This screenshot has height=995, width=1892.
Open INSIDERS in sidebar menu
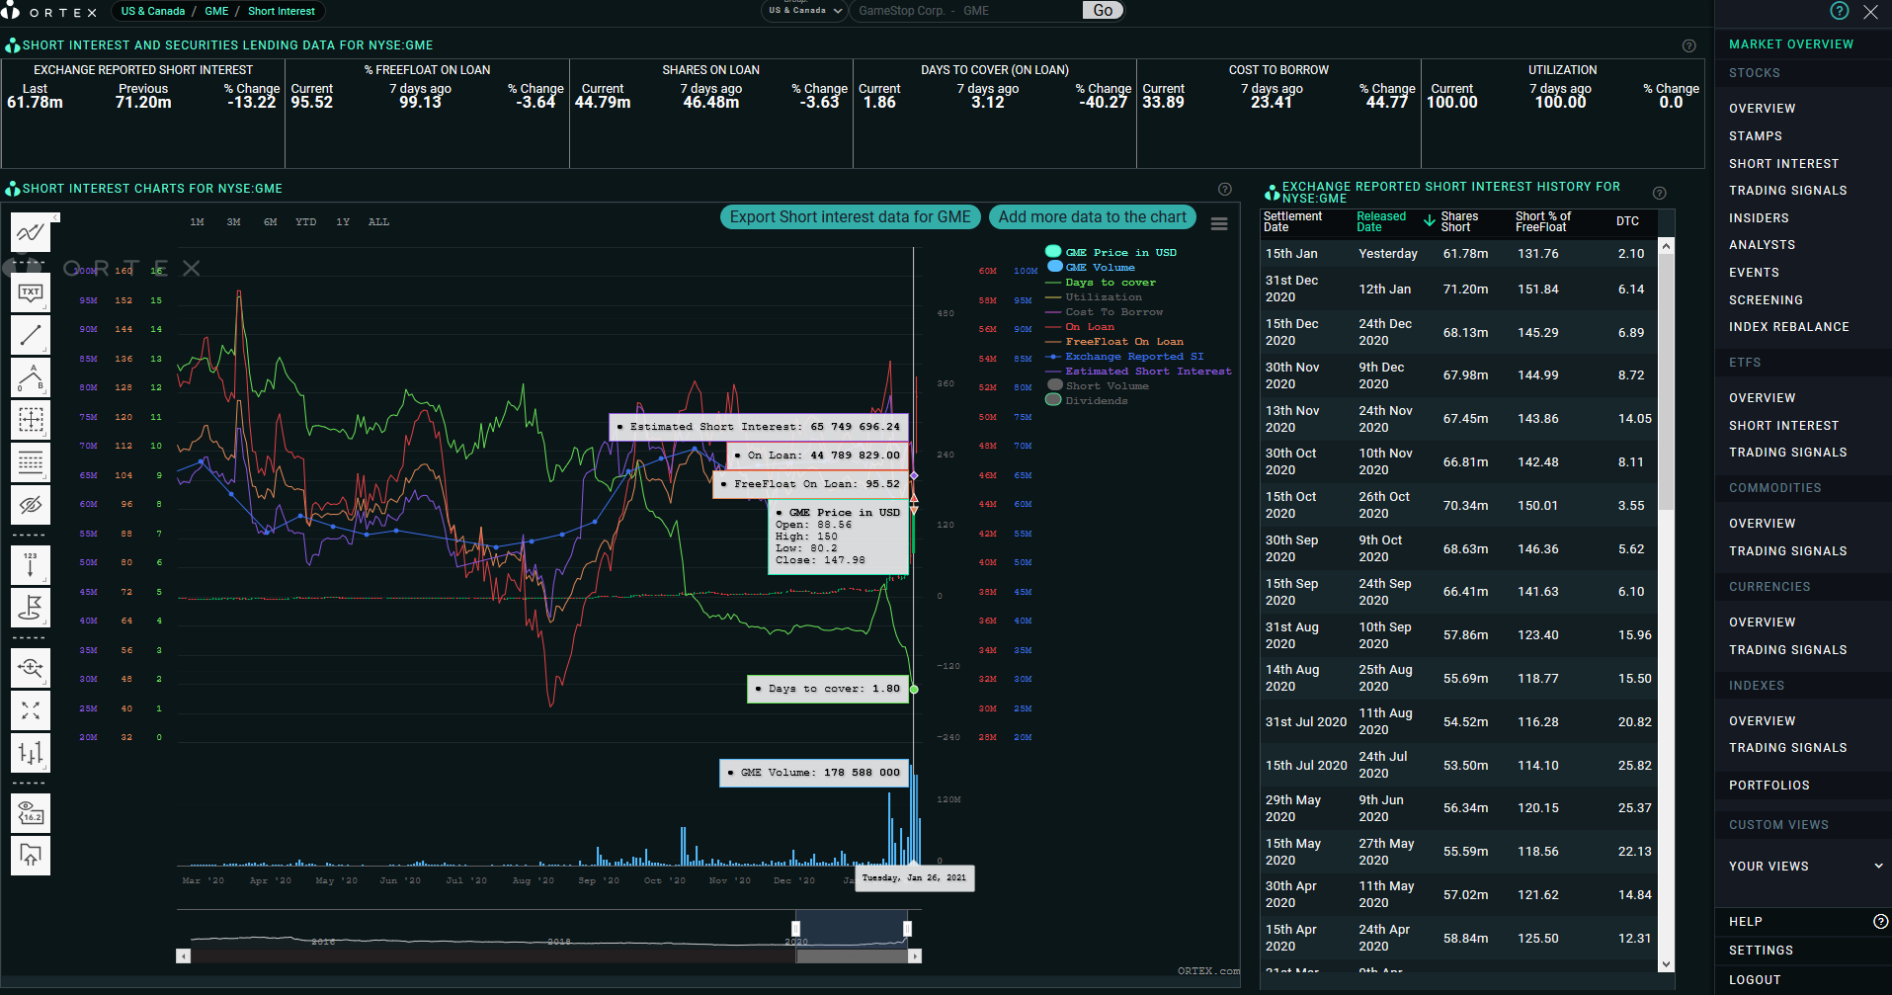coord(1759,218)
